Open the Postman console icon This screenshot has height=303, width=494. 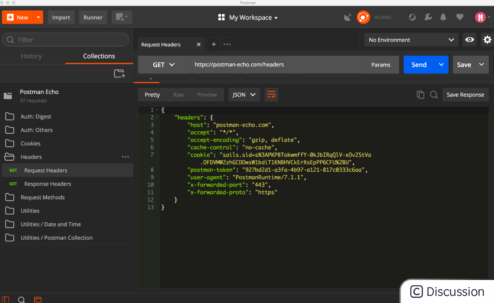click(37, 300)
